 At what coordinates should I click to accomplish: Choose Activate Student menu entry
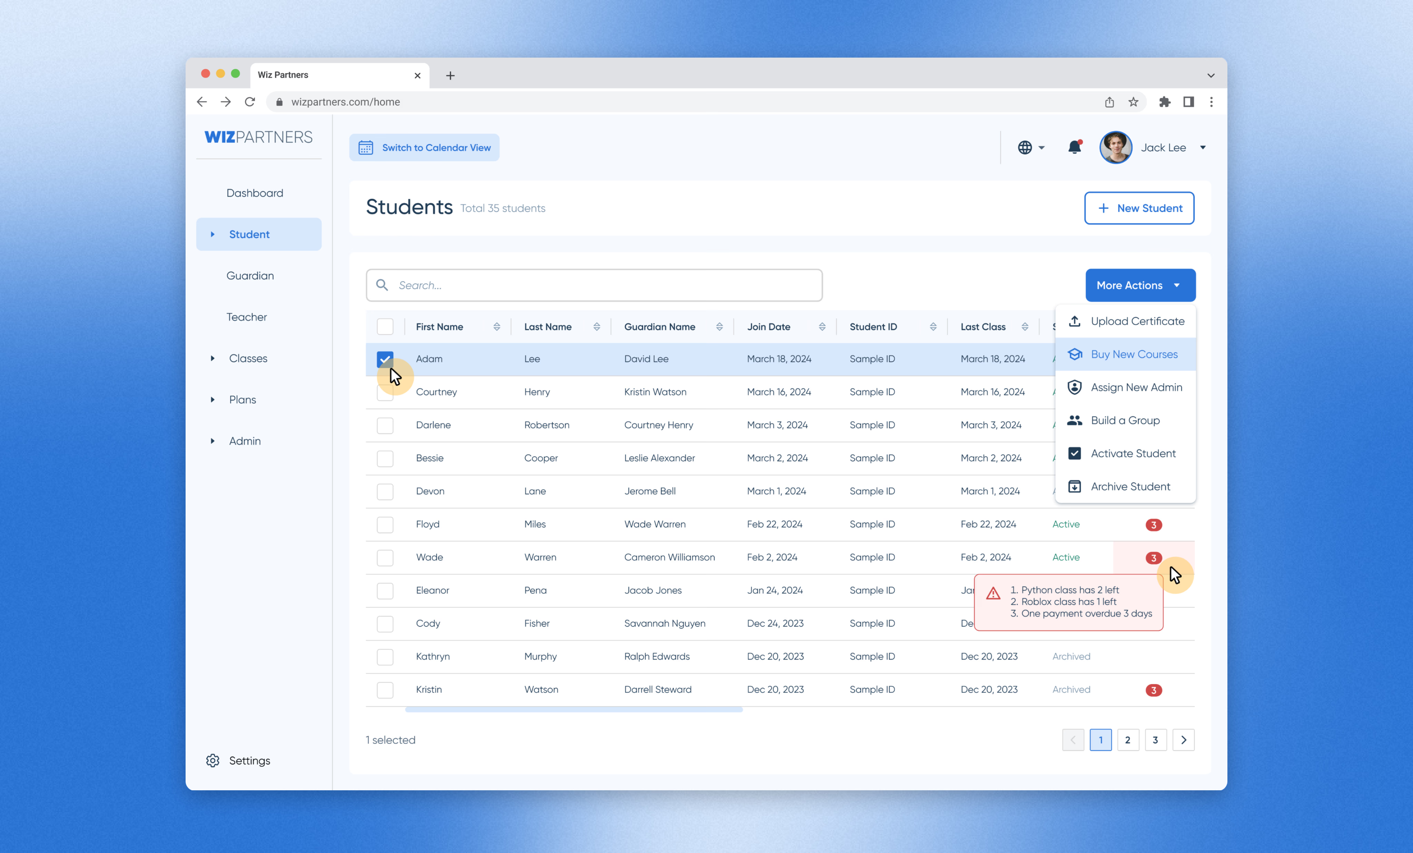pyautogui.click(x=1125, y=453)
